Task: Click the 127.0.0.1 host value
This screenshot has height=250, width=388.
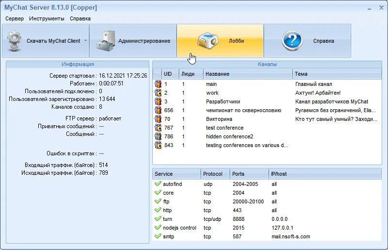Action: pos(282,228)
